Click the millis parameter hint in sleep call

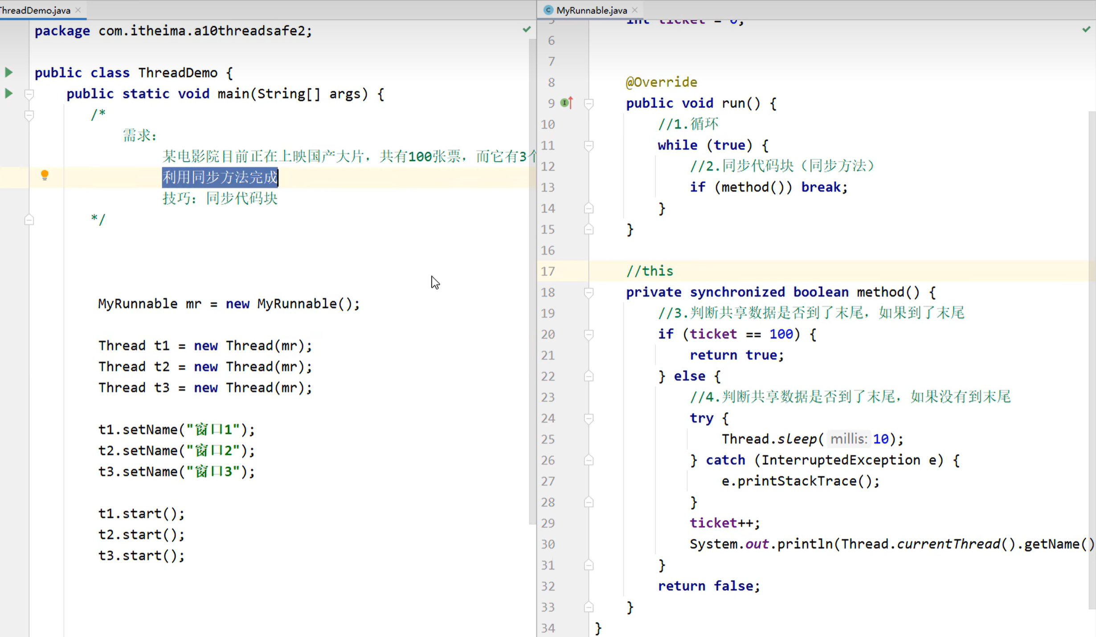848,439
